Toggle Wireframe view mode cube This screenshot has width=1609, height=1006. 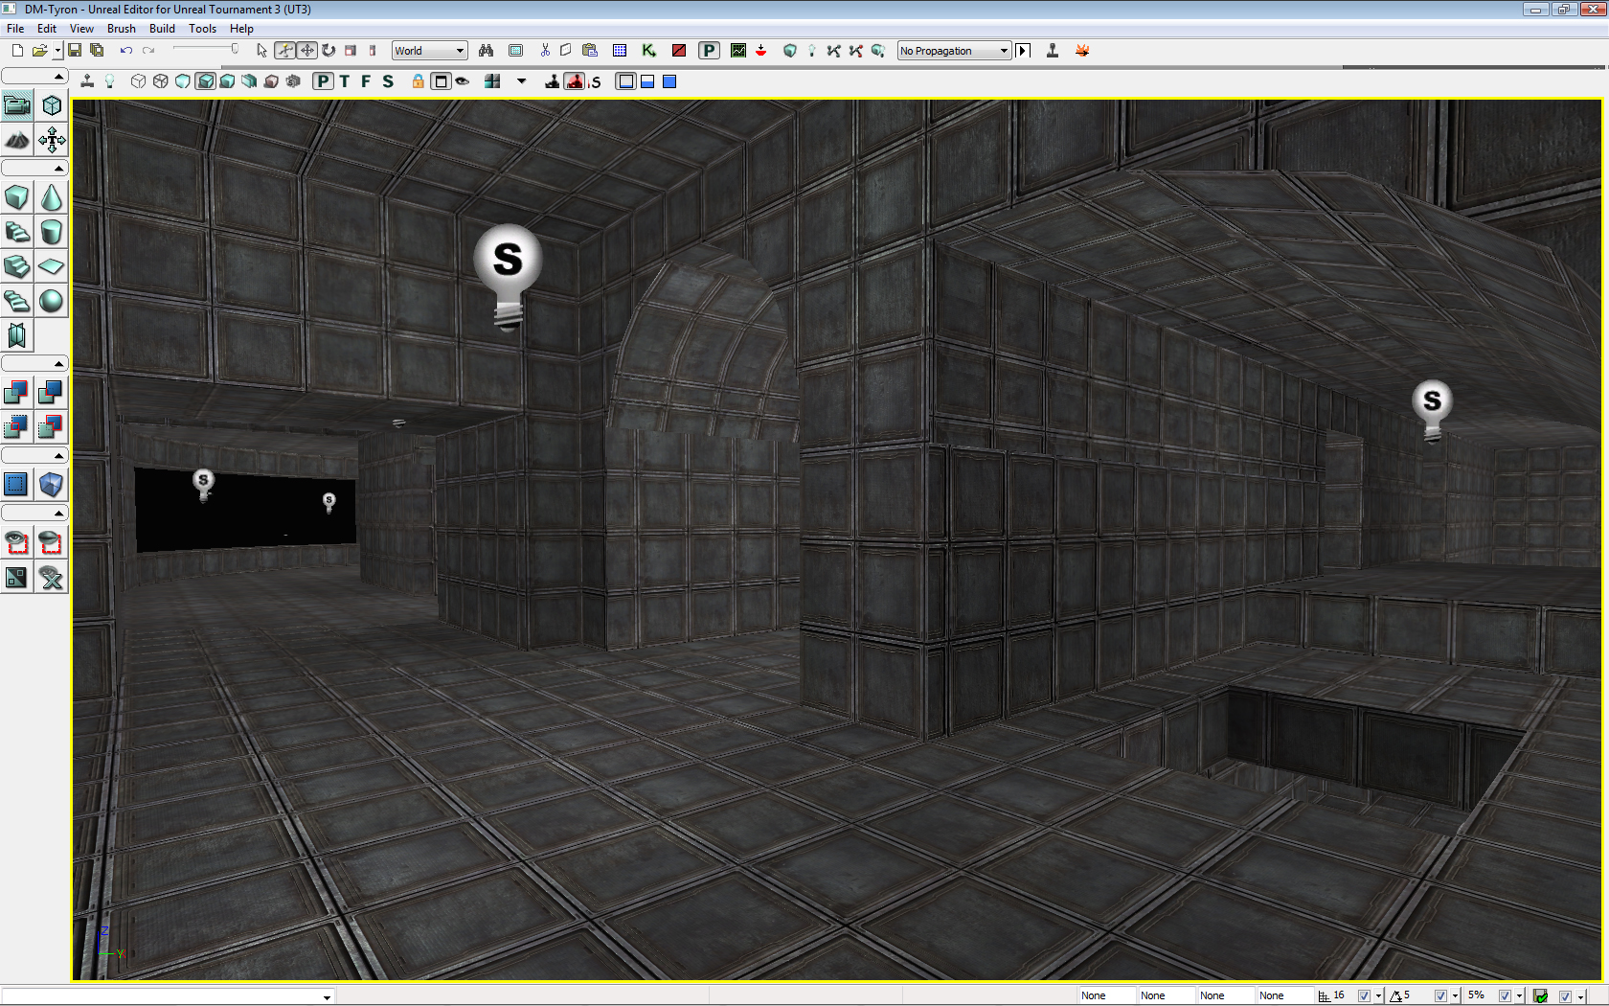161,81
